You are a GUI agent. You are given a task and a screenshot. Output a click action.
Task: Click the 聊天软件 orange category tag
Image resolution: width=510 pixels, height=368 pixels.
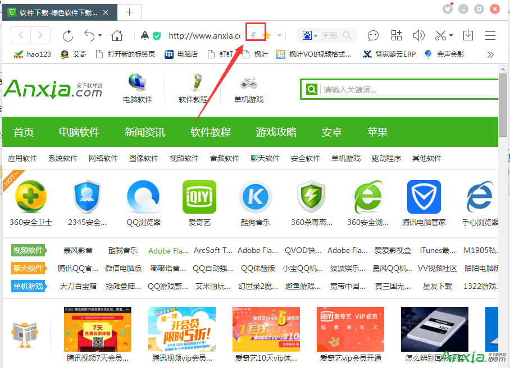[x=29, y=268]
